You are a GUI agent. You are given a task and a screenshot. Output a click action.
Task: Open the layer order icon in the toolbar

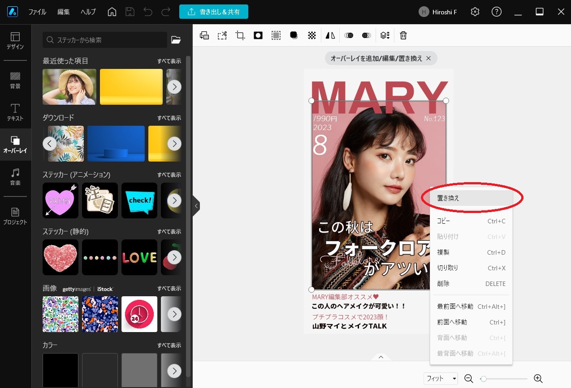[x=385, y=35]
